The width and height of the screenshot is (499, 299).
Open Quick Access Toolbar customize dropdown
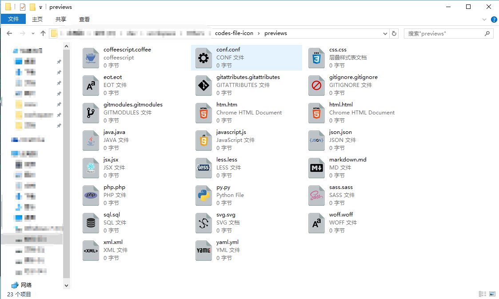[x=40, y=7]
